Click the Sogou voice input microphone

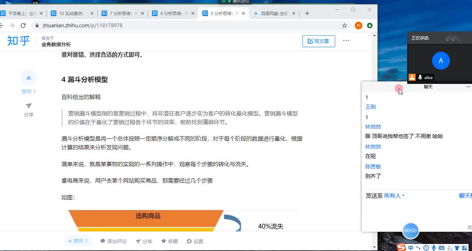pyautogui.click(x=434, y=248)
